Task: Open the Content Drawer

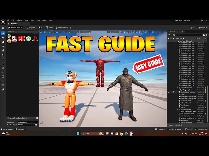Action: [x=7, y=129]
